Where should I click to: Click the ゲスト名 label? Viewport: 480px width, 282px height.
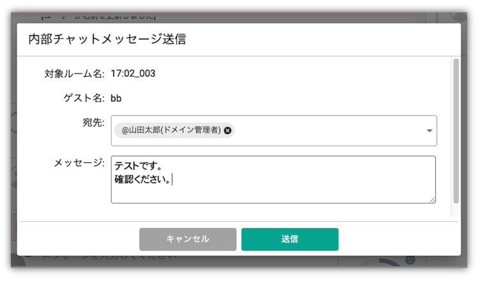tap(84, 98)
